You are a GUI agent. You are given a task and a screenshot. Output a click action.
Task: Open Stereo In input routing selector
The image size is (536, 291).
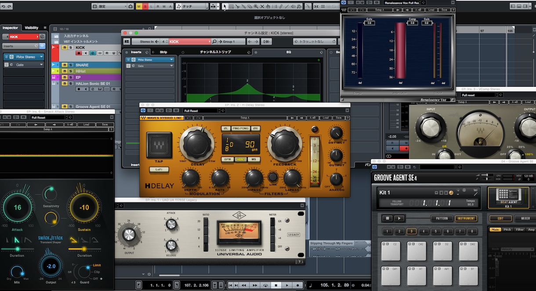tap(145, 41)
